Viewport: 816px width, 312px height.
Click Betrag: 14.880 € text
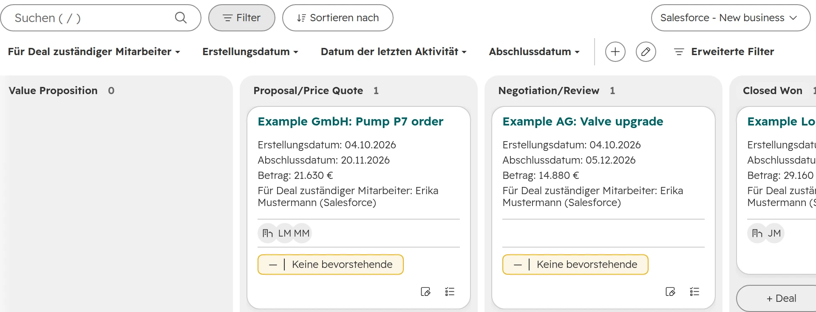pos(541,175)
